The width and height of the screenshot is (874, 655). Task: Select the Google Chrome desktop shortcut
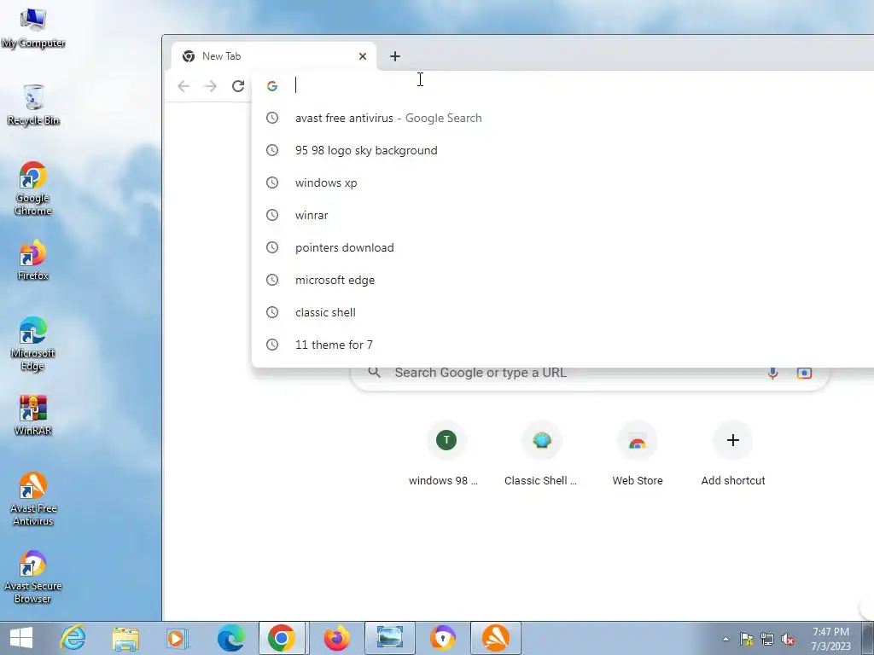click(33, 188)
